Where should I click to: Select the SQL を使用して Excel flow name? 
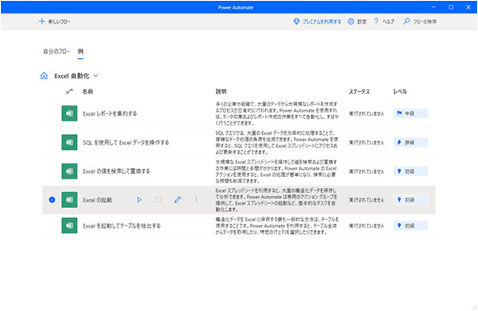(126, 143)
